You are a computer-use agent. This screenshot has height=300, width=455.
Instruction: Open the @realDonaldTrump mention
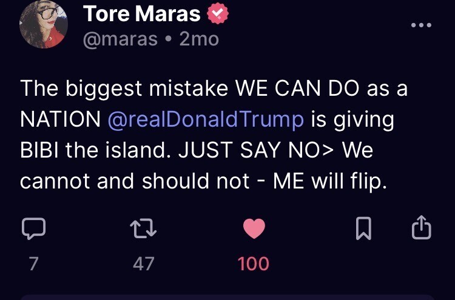coord(205,119)
